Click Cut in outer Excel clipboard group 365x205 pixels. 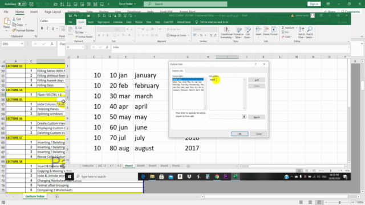coord(17,19)
